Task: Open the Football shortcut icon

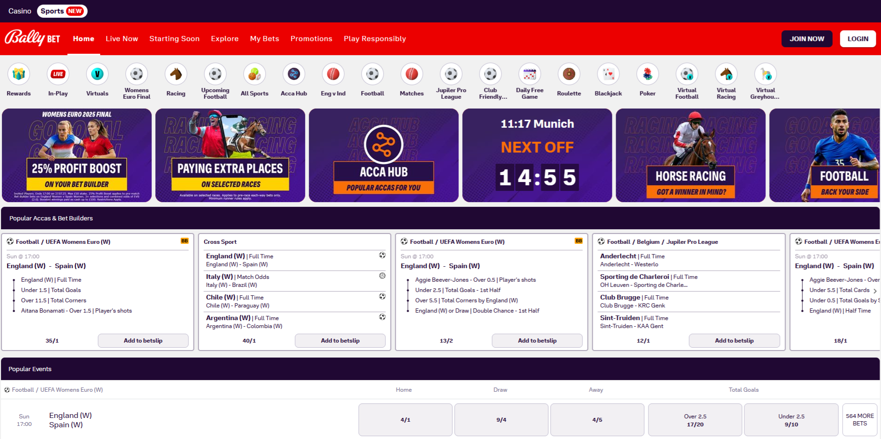Action: pos(372,74)
